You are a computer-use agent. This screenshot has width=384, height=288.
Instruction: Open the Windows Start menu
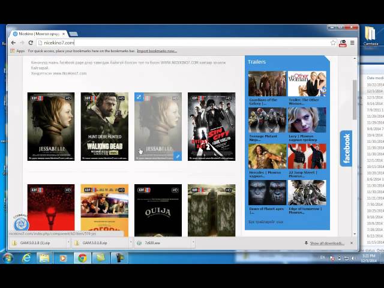(x=8, y=258)
